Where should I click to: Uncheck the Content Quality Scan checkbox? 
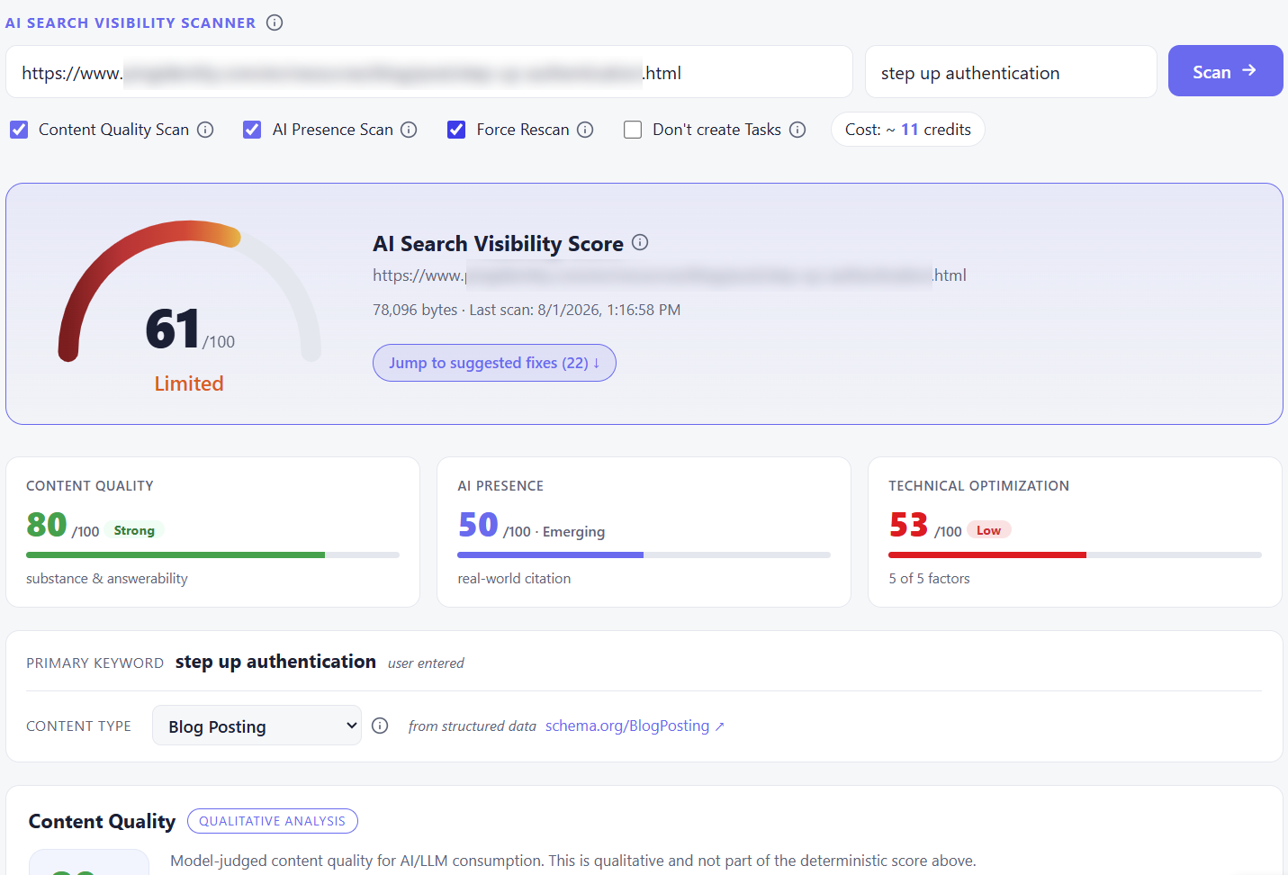pos(19,130)
